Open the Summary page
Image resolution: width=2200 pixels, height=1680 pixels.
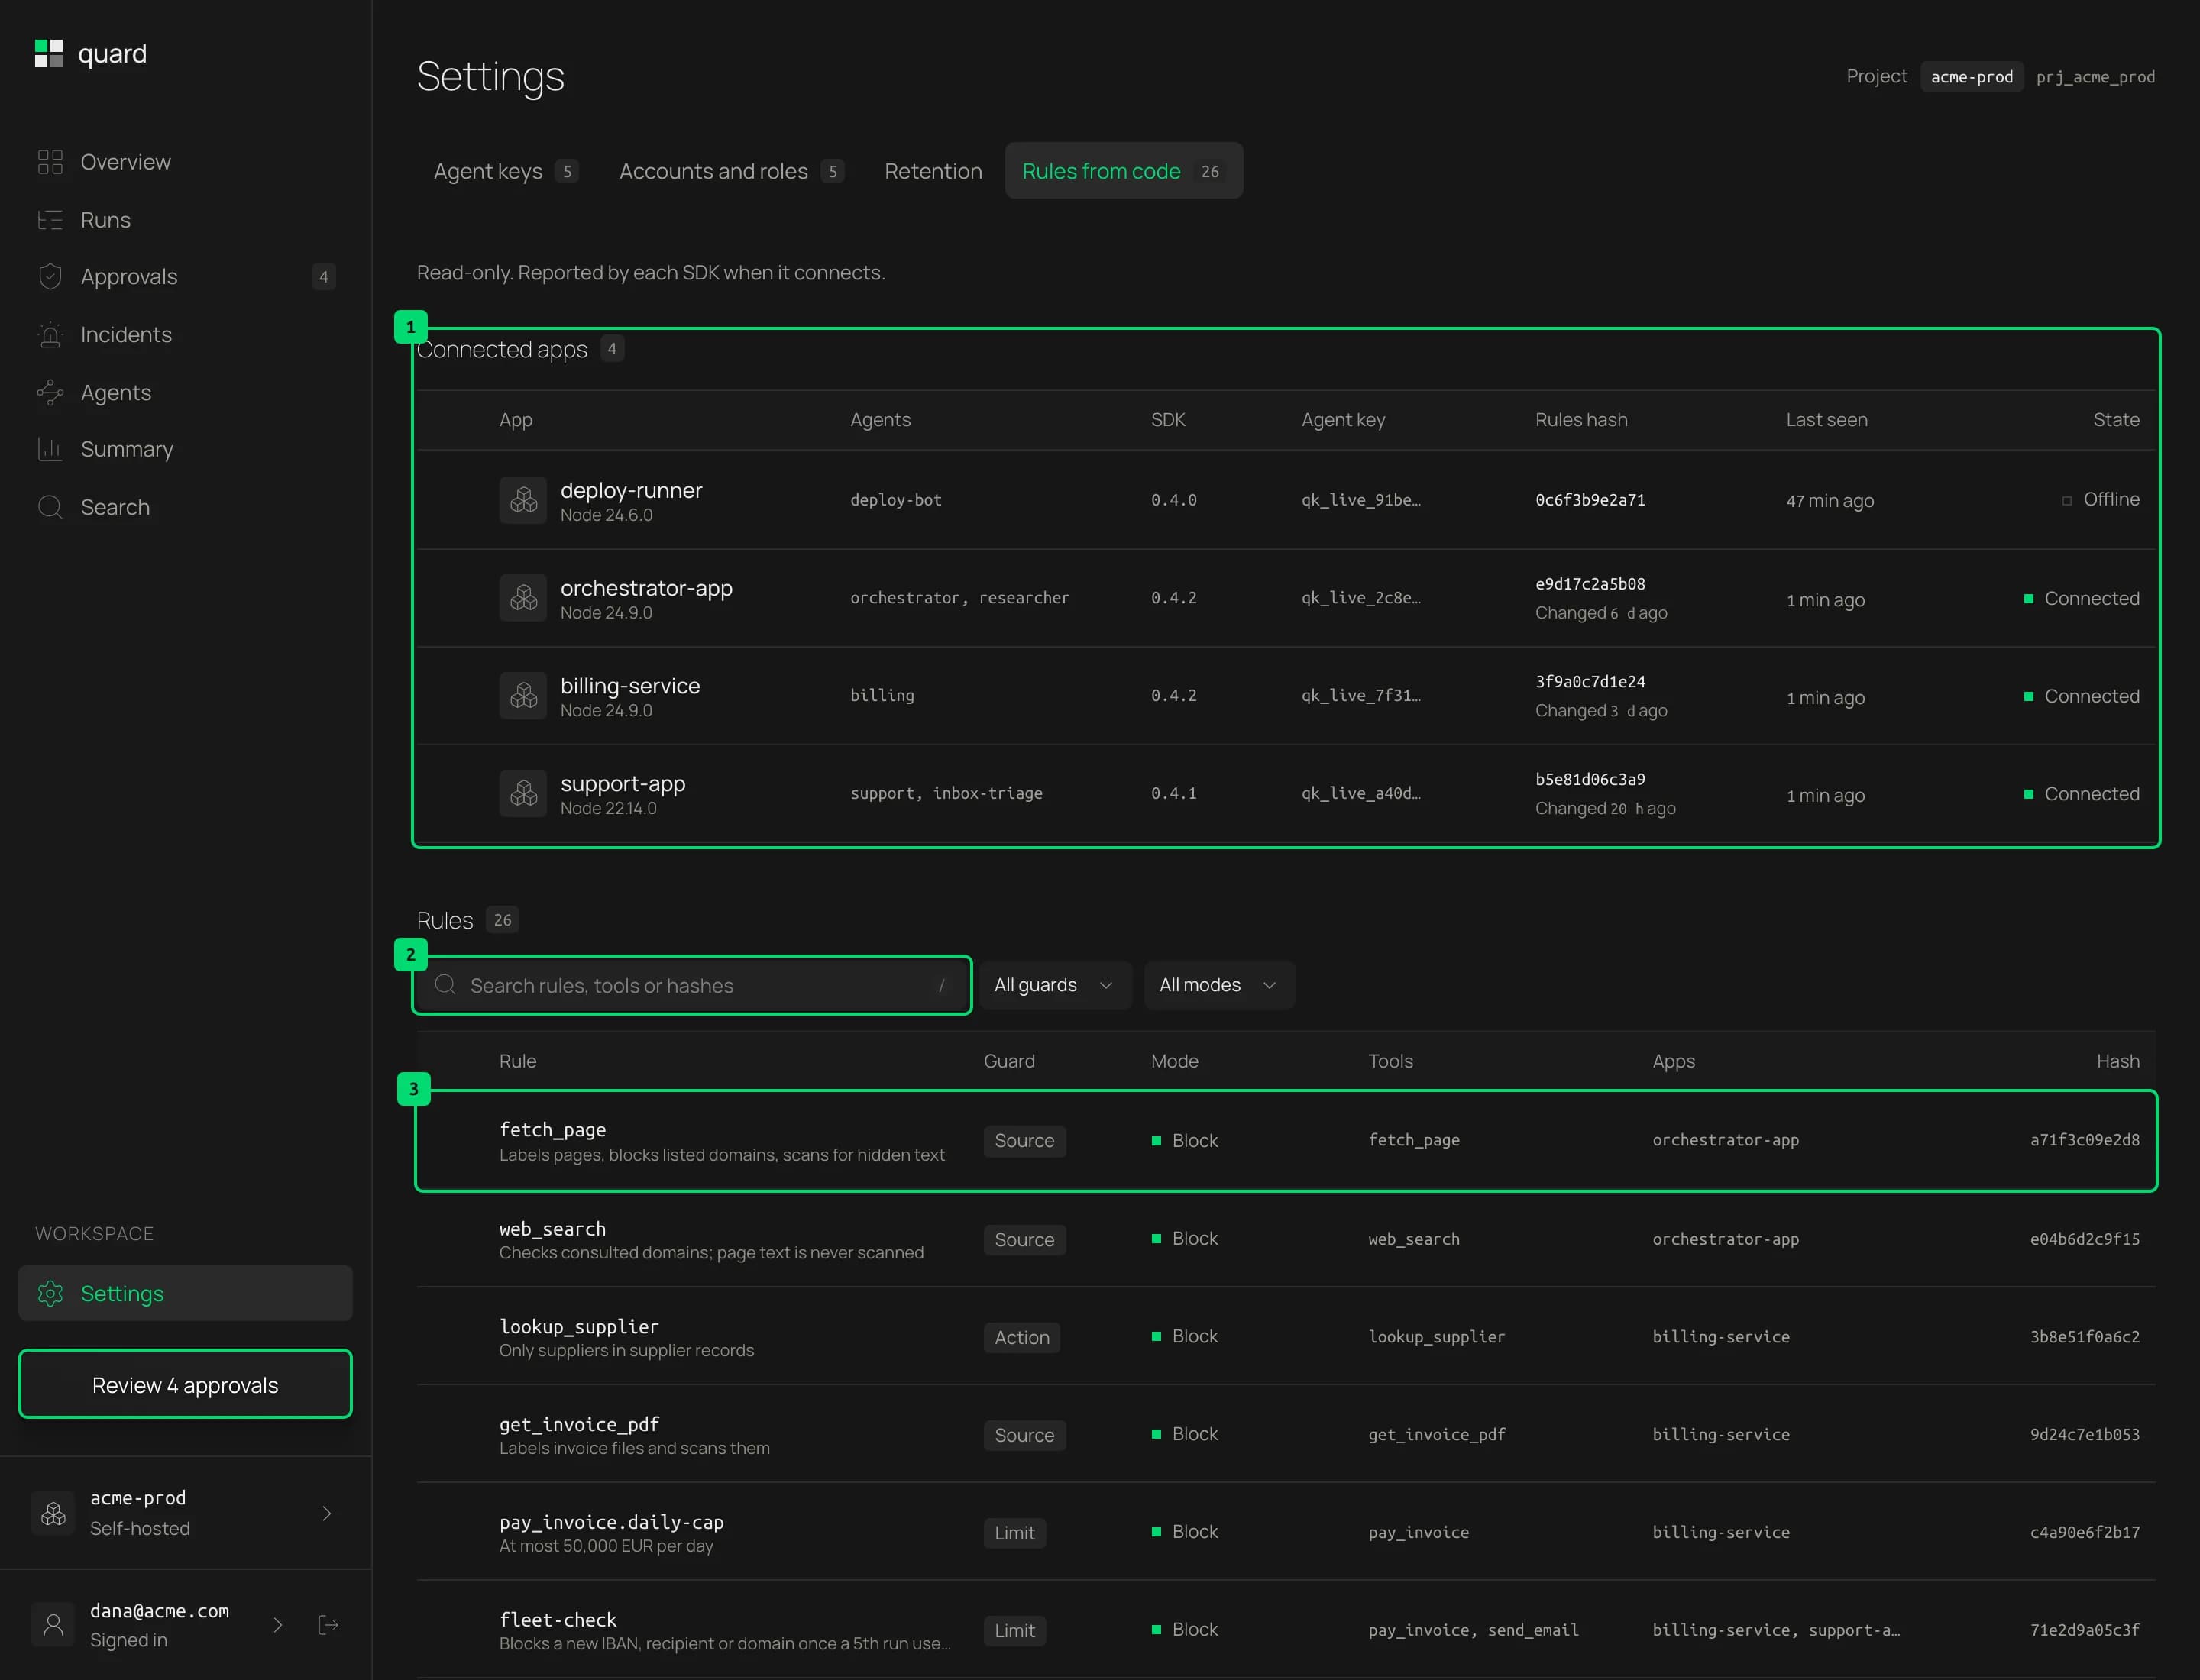pos(185,450)
